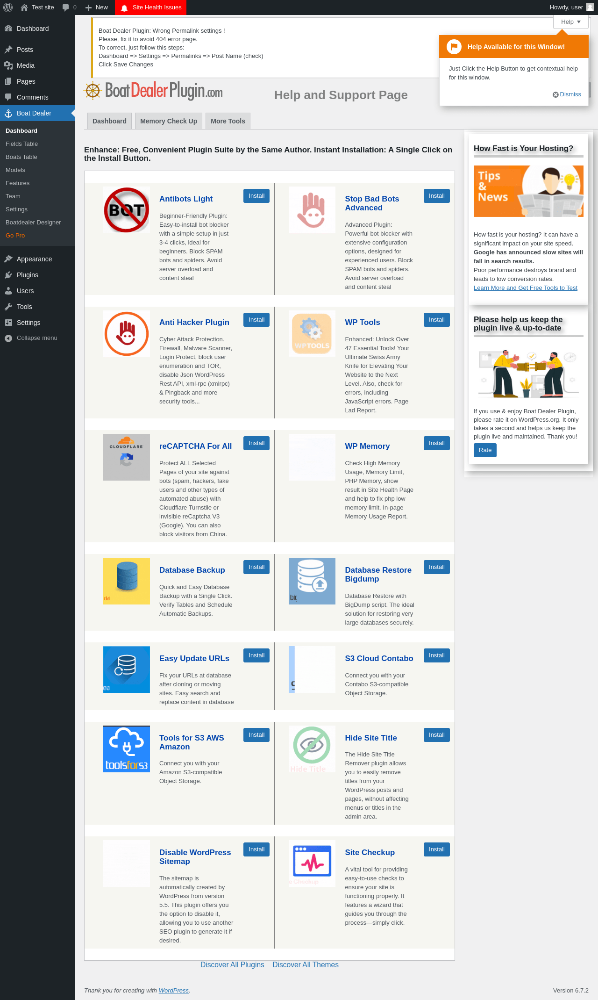This screenshot has width=598, height=1000.
Task: Open Learn More and Get Free Tools link
Action: (x=526, y=288)
